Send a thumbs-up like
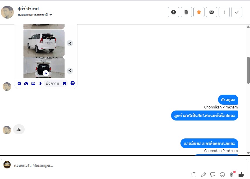 241,175
